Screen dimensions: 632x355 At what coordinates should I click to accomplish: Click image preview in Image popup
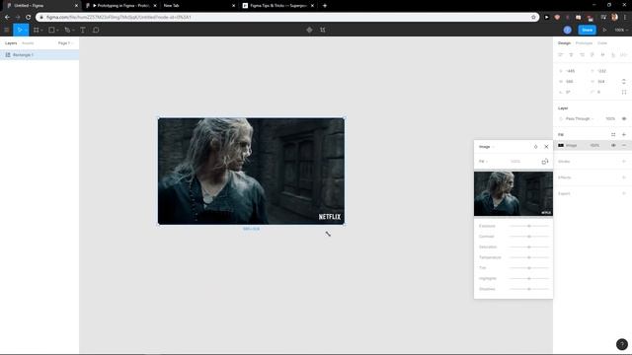pyautogui.click(x=513, y=193)
